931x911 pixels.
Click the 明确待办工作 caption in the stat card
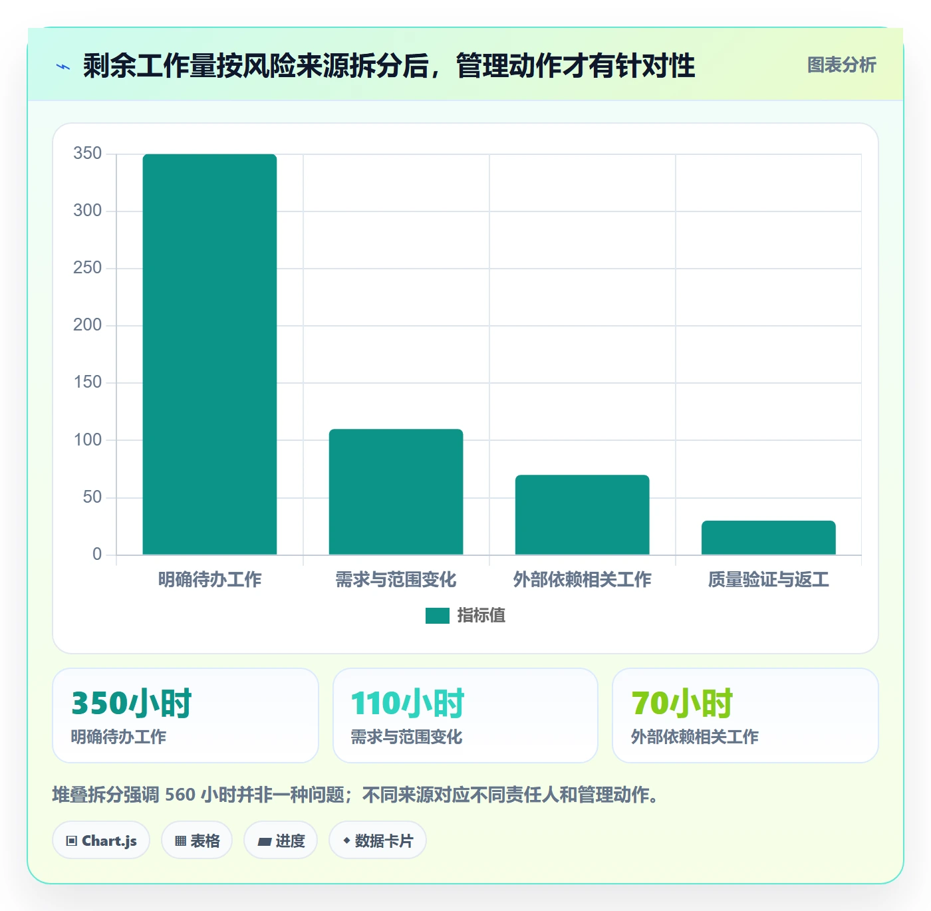click(x=118, y=737)
